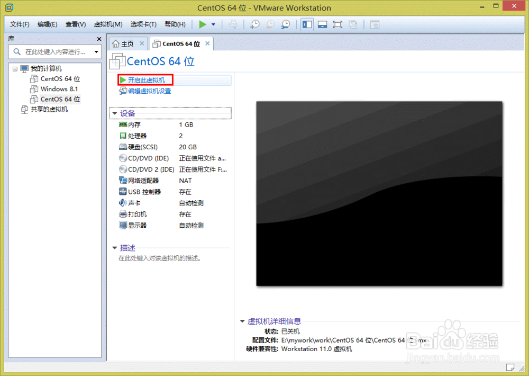Click the 硬盘(SCSI) hard disk icon

point(123,147)
